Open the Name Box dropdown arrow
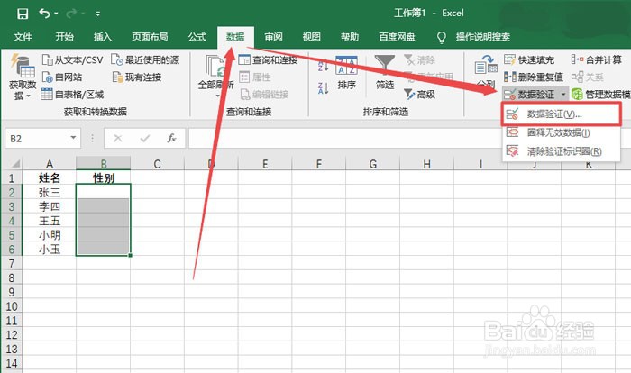Screen dimensions: 631x373 pos(73,138)
